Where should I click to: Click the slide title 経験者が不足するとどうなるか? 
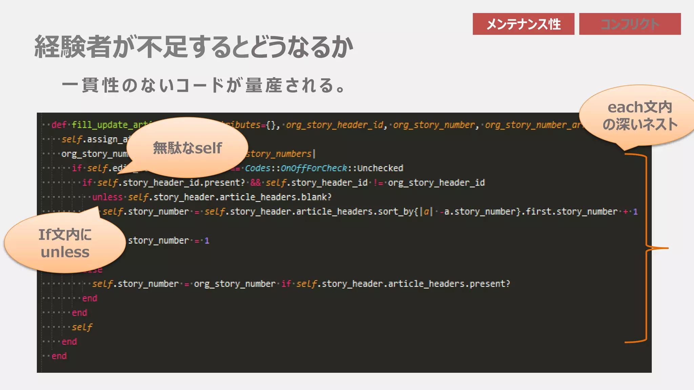pos(194,47)
